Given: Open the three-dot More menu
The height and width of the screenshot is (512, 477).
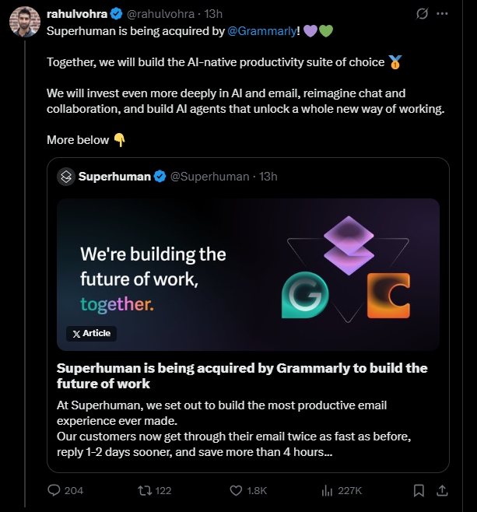Looking at the screenshot, I should pos(443,14).
